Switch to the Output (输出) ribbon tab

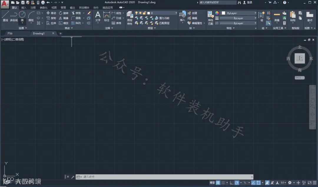pyautogui.click(x=72, y=8)
